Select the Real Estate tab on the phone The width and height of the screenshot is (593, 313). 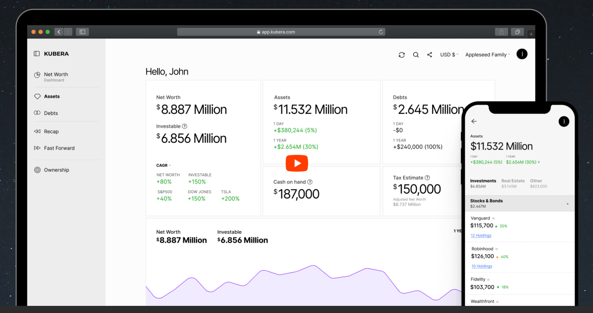513,183
